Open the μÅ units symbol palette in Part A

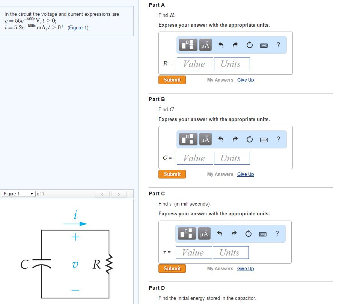205,44
